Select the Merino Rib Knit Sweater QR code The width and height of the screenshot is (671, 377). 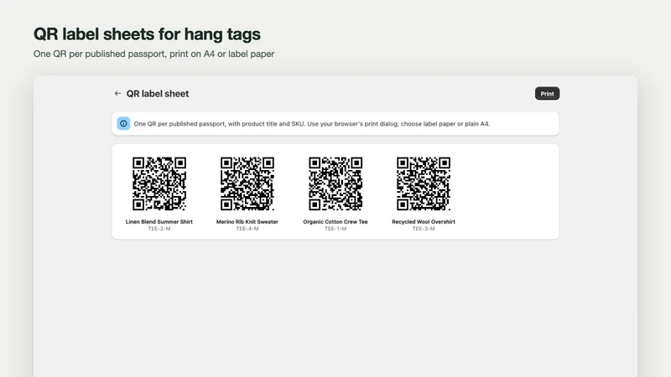click(x=247, y=183)
